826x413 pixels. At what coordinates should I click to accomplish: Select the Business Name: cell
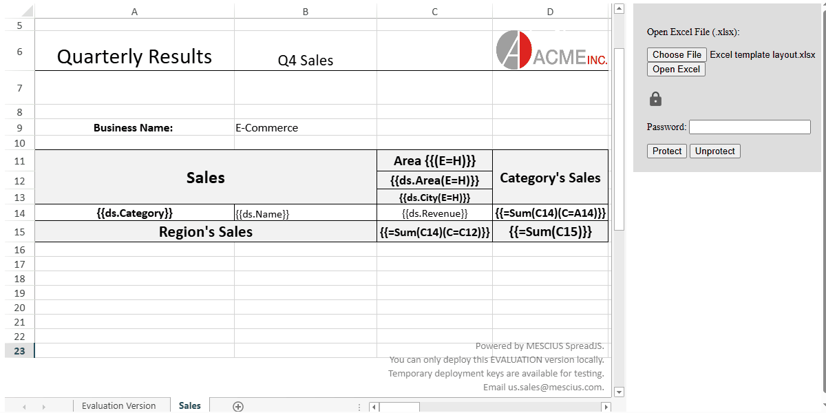(x=134, y=127)
